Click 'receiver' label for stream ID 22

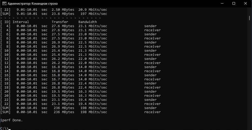click(x=152, y=104)
